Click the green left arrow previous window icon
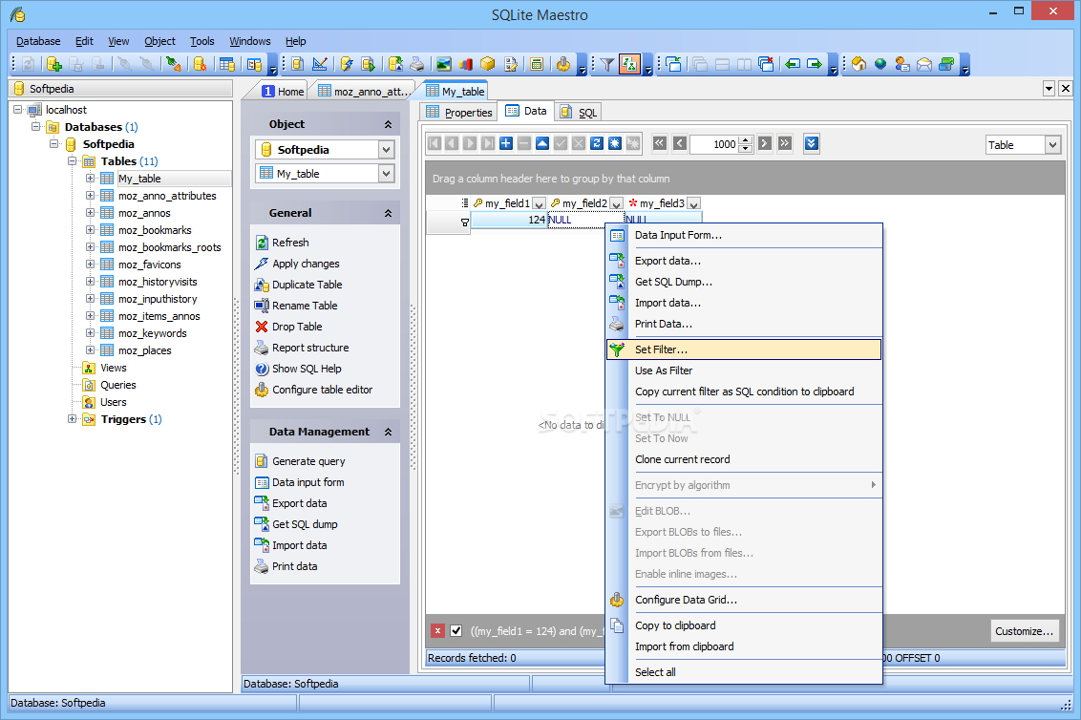 (793, 64)
